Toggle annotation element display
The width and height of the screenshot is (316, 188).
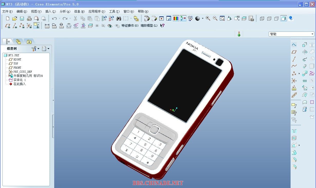coord(36,26)
